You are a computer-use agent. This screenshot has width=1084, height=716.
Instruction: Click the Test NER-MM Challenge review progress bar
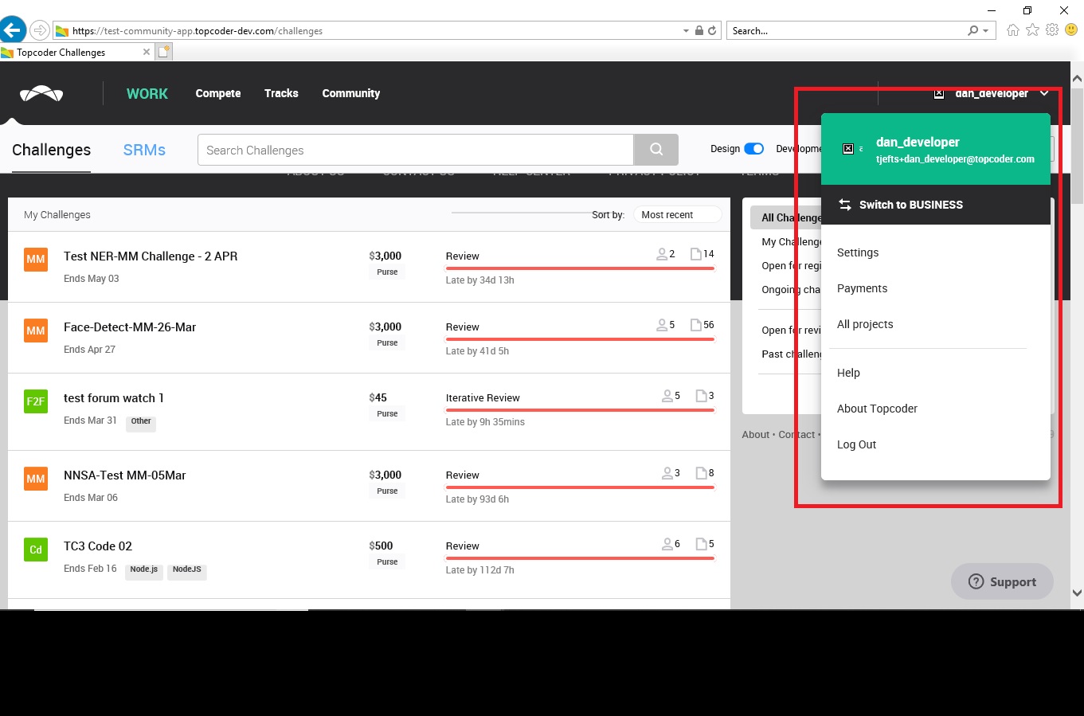580,268
